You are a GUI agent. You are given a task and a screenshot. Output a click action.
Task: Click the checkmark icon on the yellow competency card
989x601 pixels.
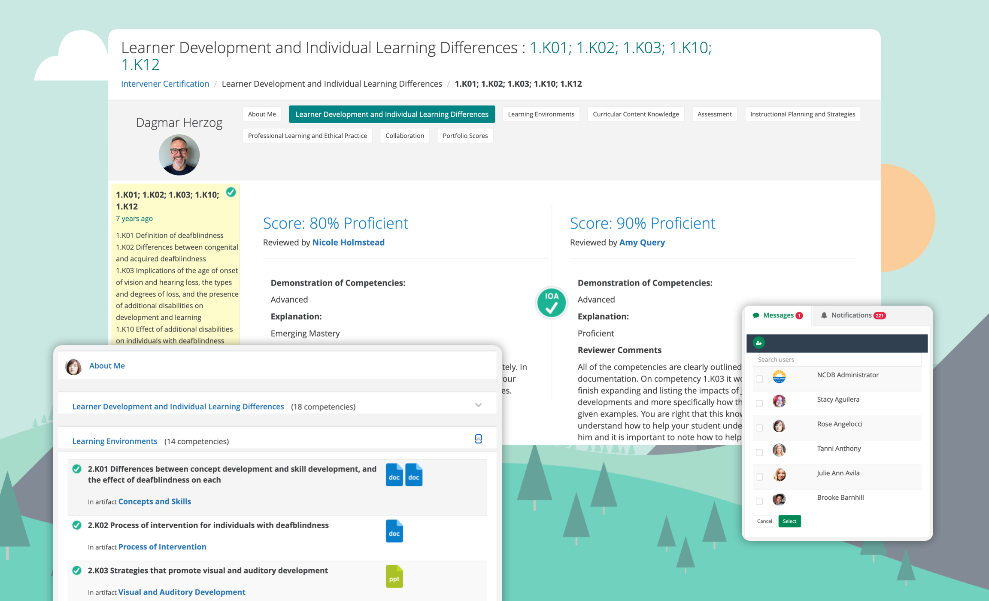tap(231, 193)
